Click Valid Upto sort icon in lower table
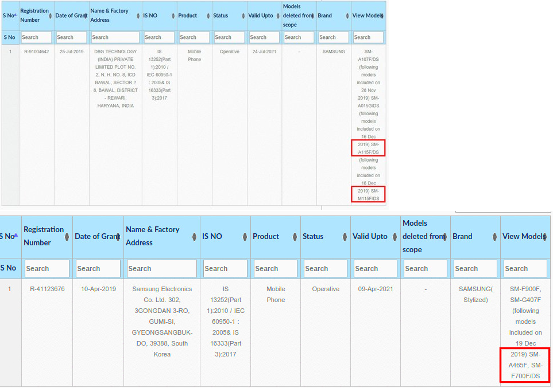 coord(396,237)
